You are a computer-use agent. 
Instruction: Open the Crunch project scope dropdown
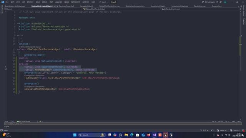click(43, 9)
